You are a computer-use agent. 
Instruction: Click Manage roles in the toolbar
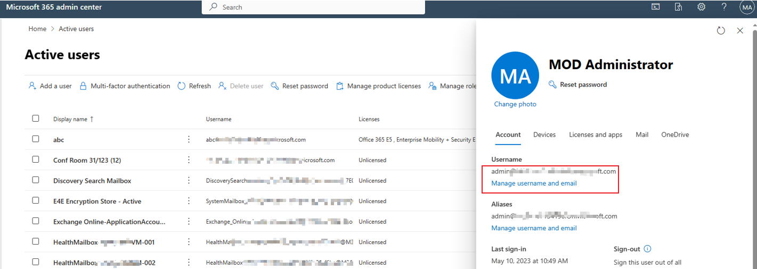pos(452,86)
